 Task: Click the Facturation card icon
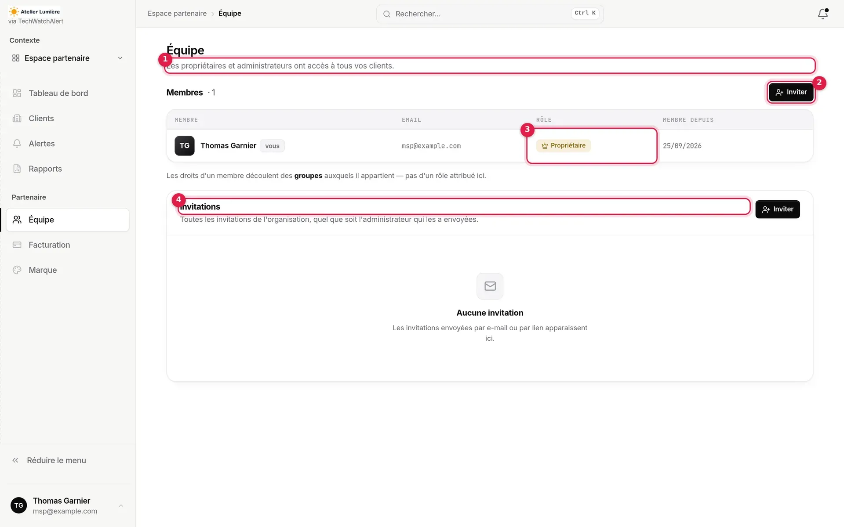tap(17, 245)
